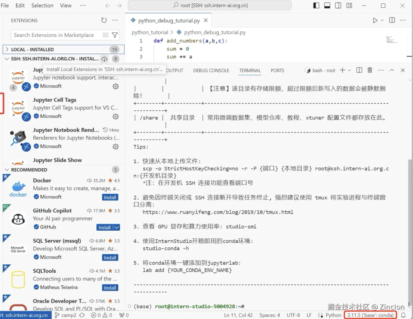Open the View menu
This screenshot has height=319, width=413.
[66, 5]
